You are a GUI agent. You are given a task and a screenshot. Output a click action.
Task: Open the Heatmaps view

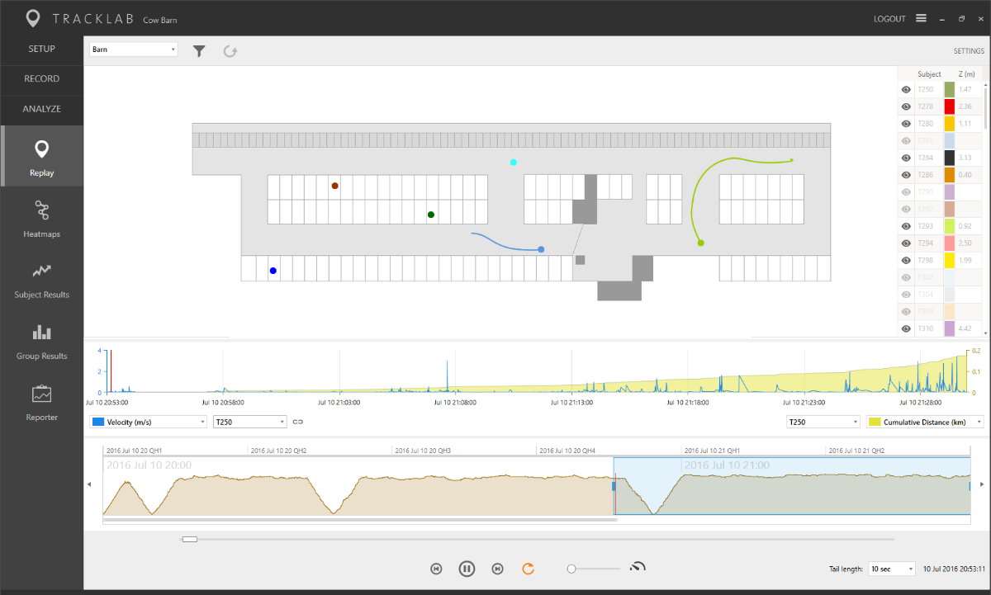point(41,219)
